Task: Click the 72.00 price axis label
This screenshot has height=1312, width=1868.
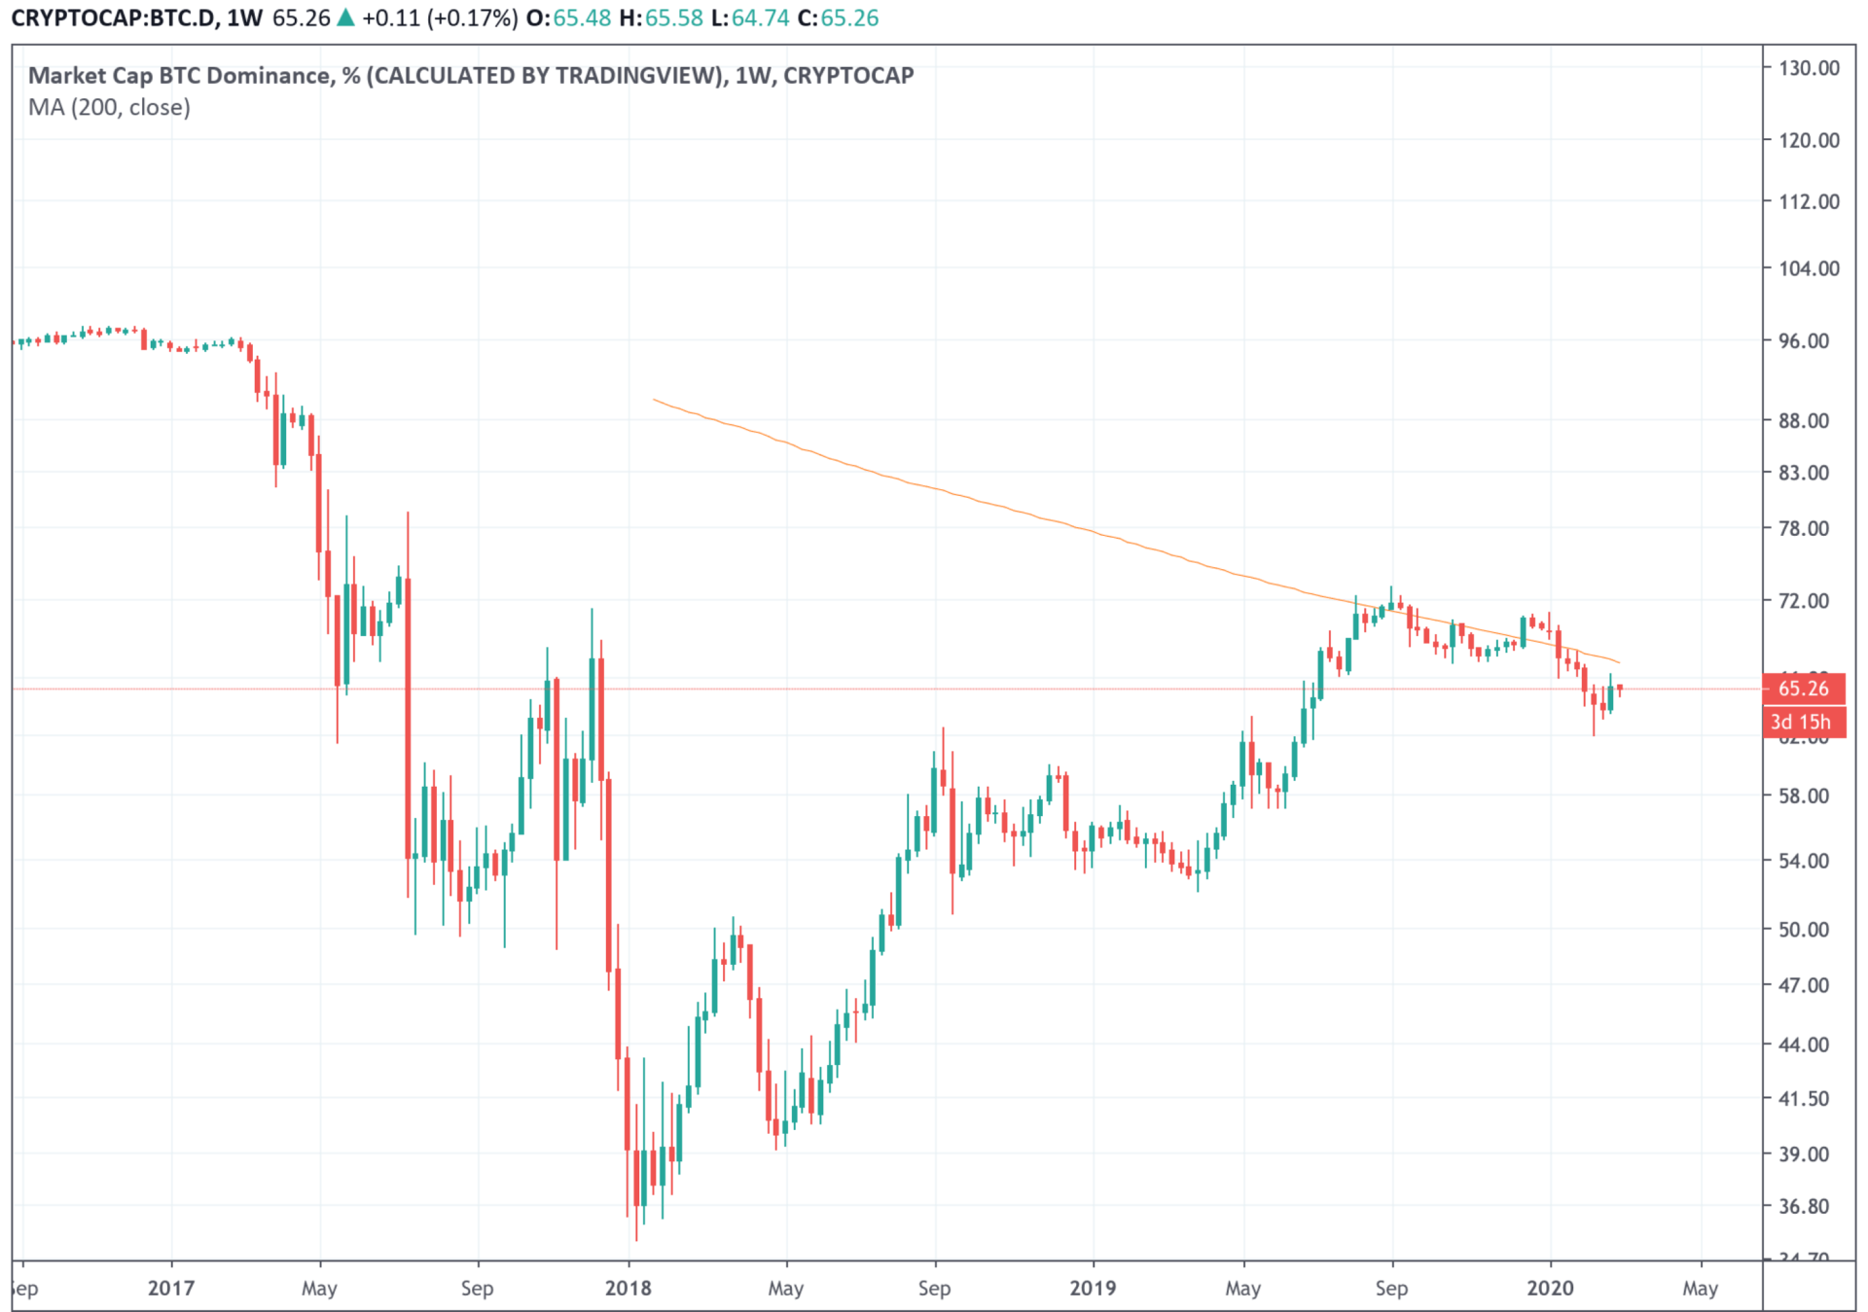Action: tap(1803, 601)
